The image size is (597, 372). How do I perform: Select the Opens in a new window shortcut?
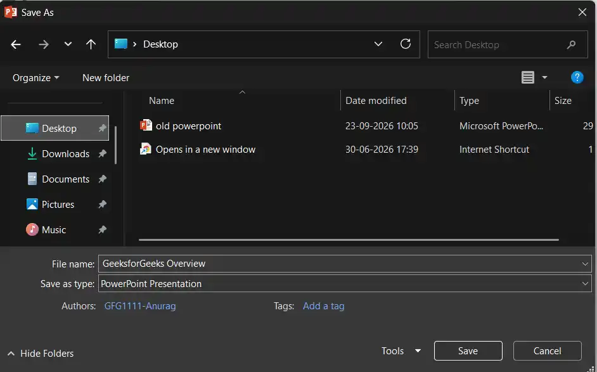click(205, 150)
